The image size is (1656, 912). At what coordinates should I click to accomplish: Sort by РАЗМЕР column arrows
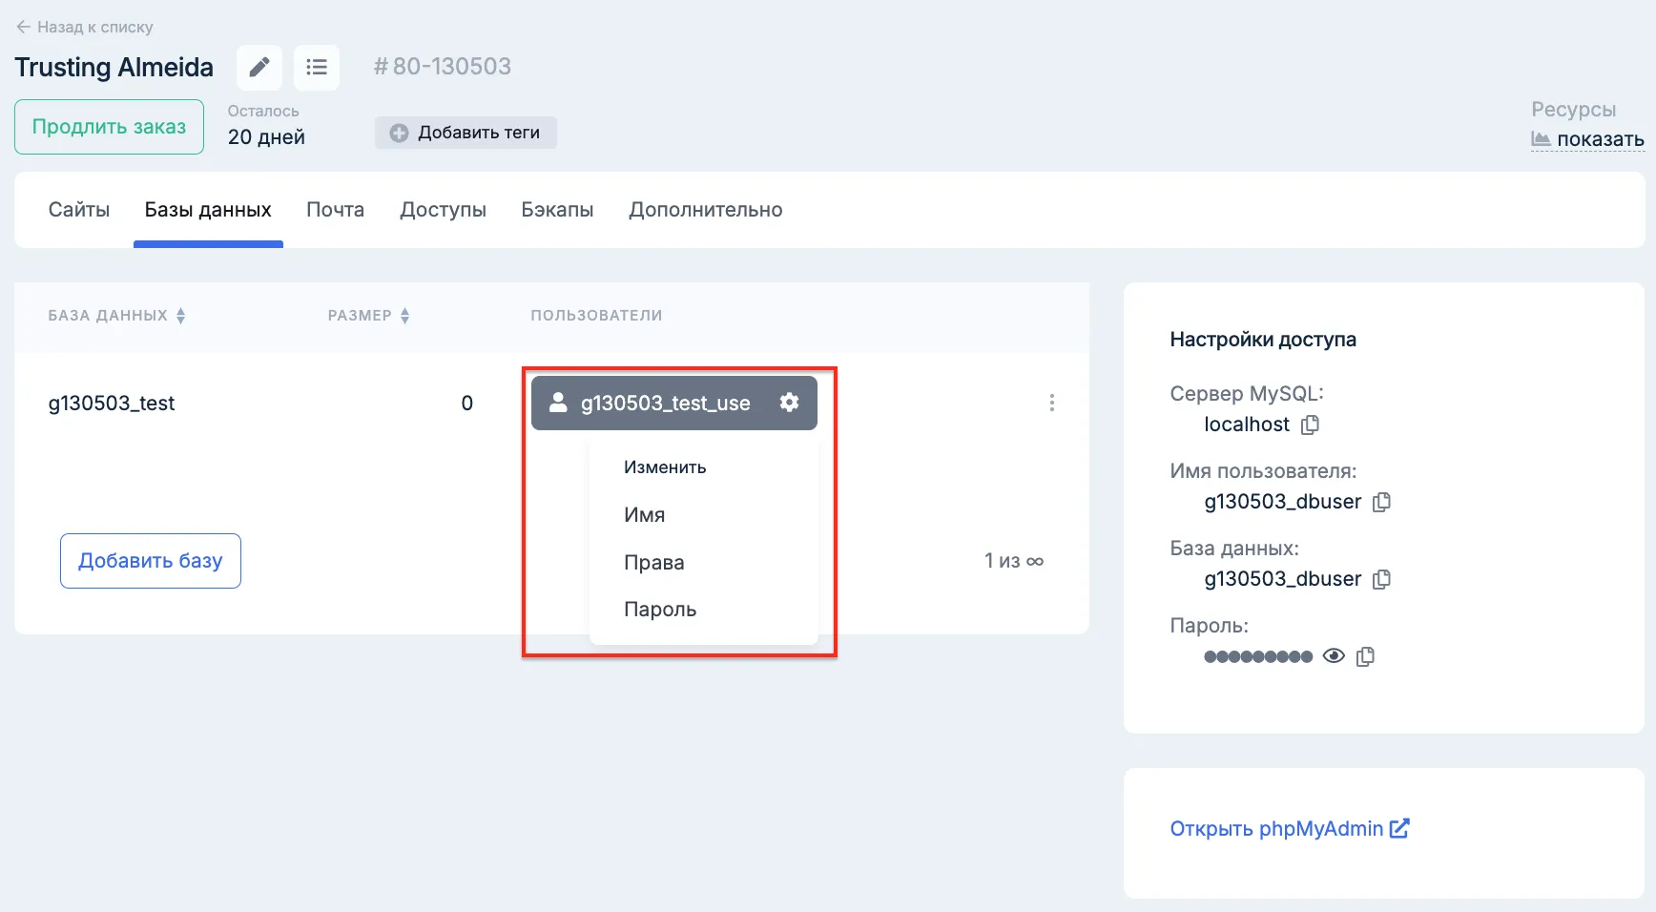pos(404,316)
